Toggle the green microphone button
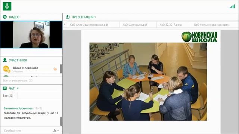 pyautogui.click(x=7, y=6)
